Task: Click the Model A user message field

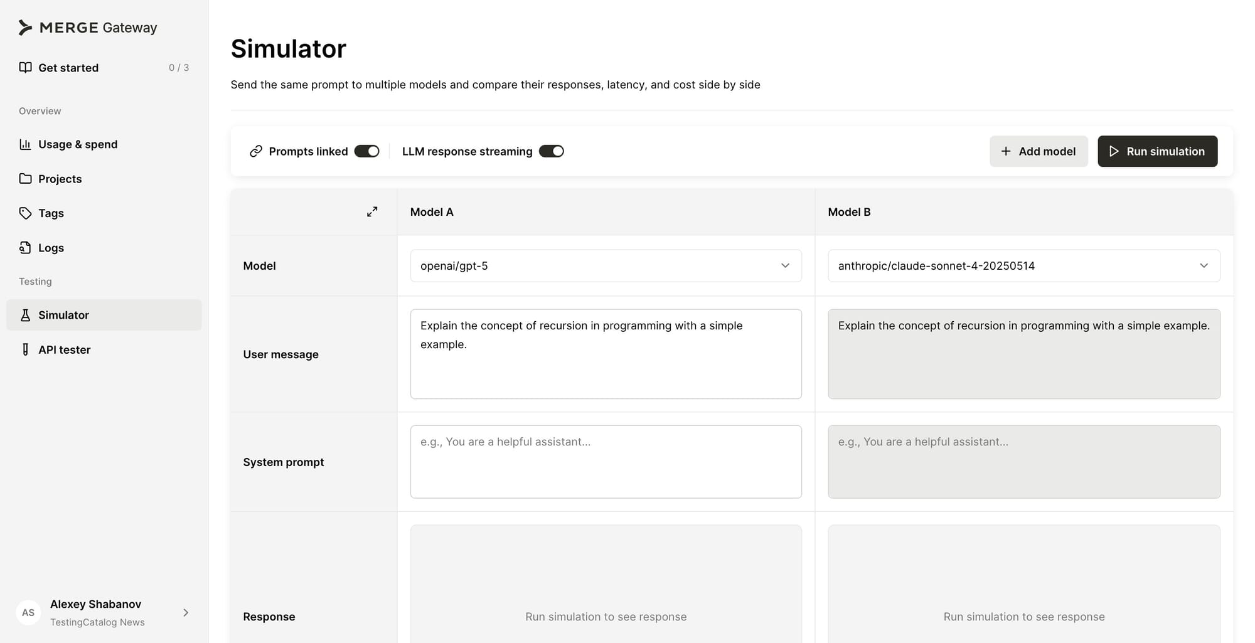Action: pyautogui.click(x=606, y=354)
